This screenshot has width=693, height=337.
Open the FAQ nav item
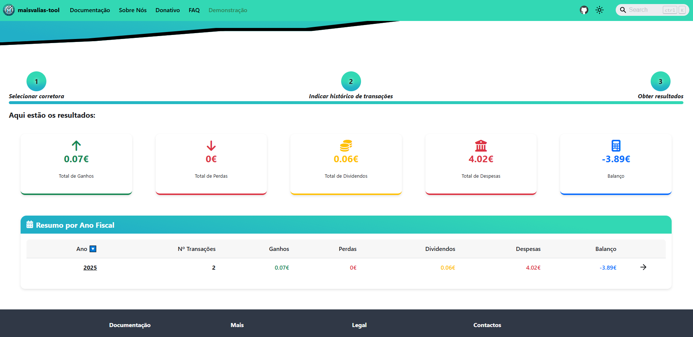194,10
